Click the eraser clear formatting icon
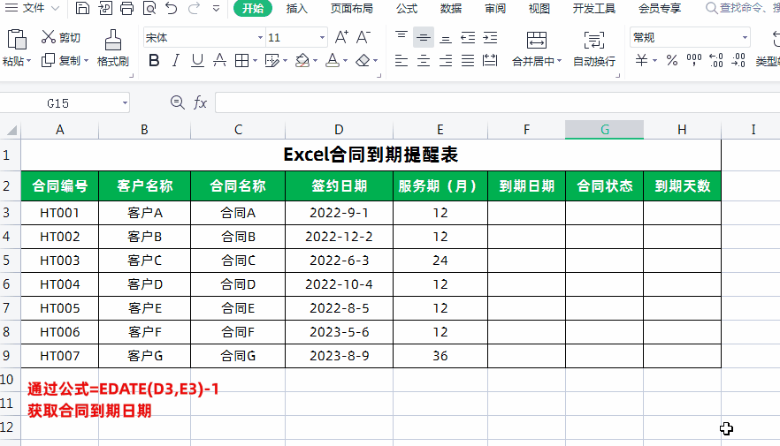Image resolution: width=780 pixels, height=446 pixels. [363, 61]
